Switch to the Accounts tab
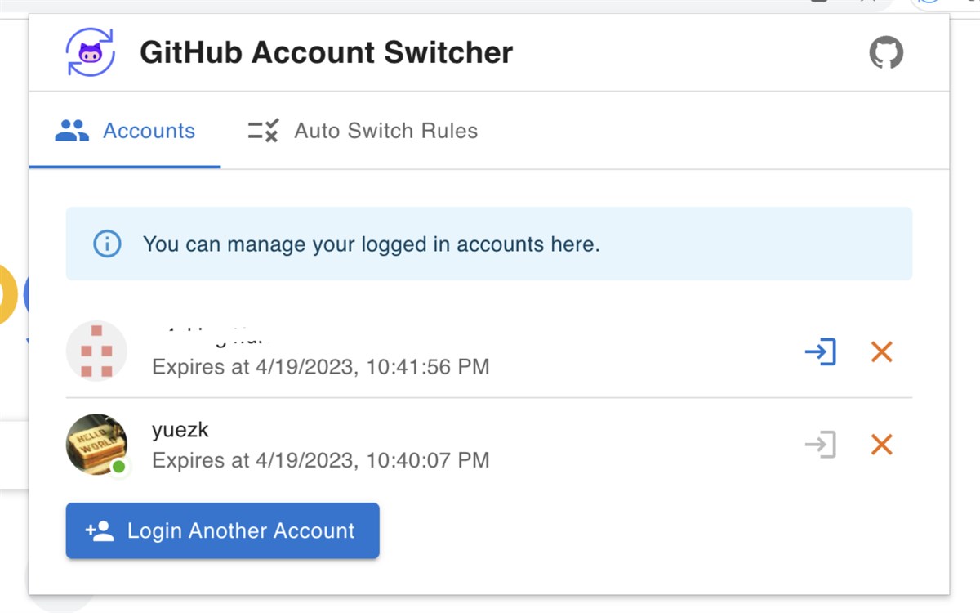This screenshot has width=980, height=613. point(149,130)
